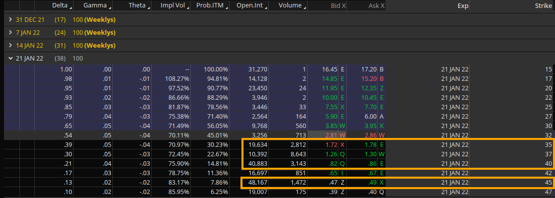Select delta .54 cell
Image resolution: width=555 pixels, height=198 pixels.
click(68, 135)
